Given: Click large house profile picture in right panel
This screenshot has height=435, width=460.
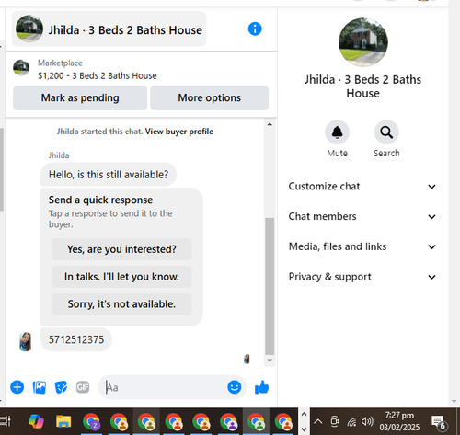Looking at the screenshot, I should pos(363,42).
